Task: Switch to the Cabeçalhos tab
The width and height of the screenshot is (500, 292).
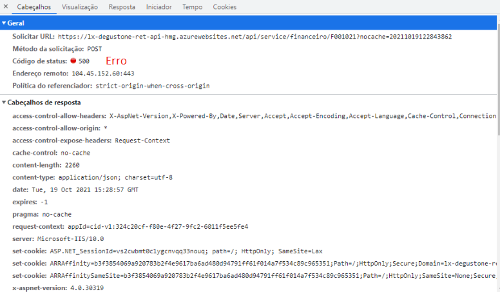Action: 34,6
